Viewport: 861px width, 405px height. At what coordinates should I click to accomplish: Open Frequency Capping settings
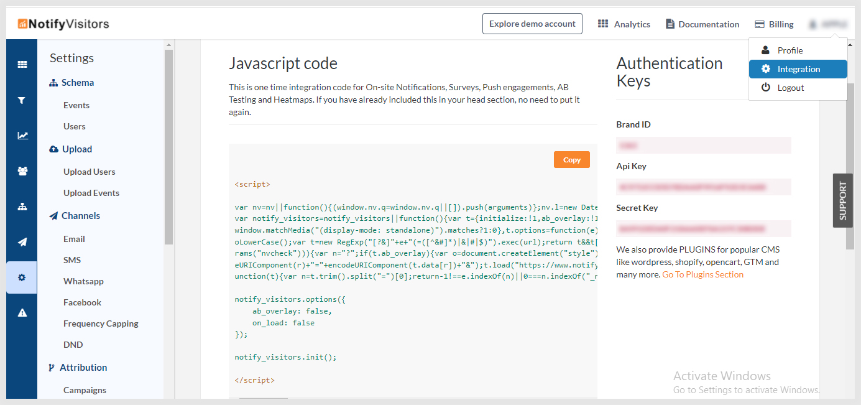101,324
